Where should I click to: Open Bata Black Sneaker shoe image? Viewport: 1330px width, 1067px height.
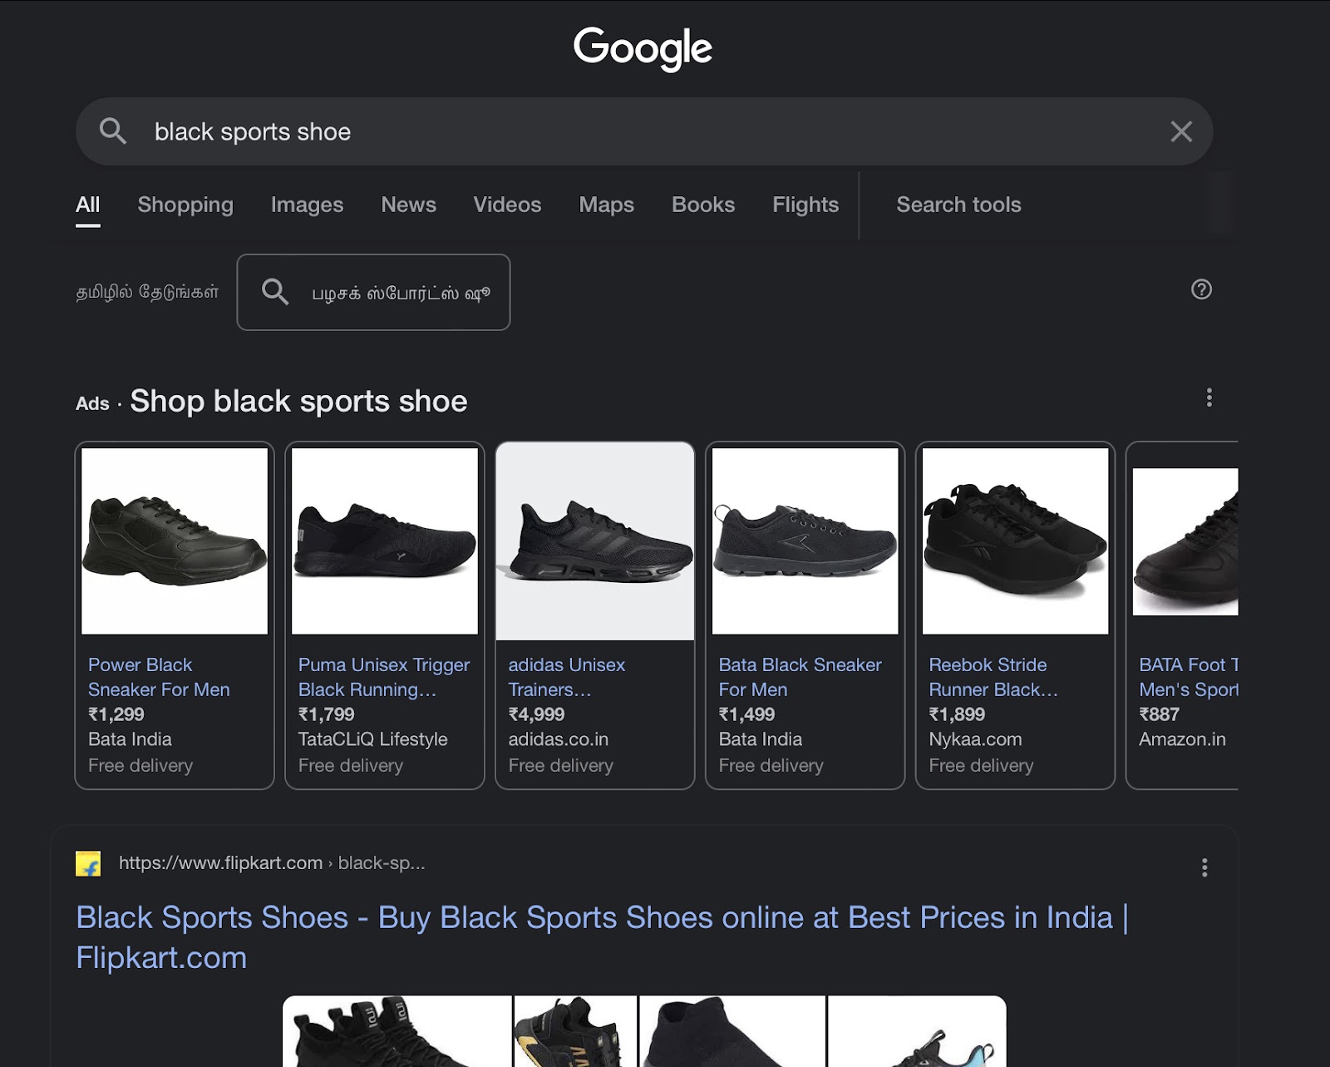[x=805, y=541]
